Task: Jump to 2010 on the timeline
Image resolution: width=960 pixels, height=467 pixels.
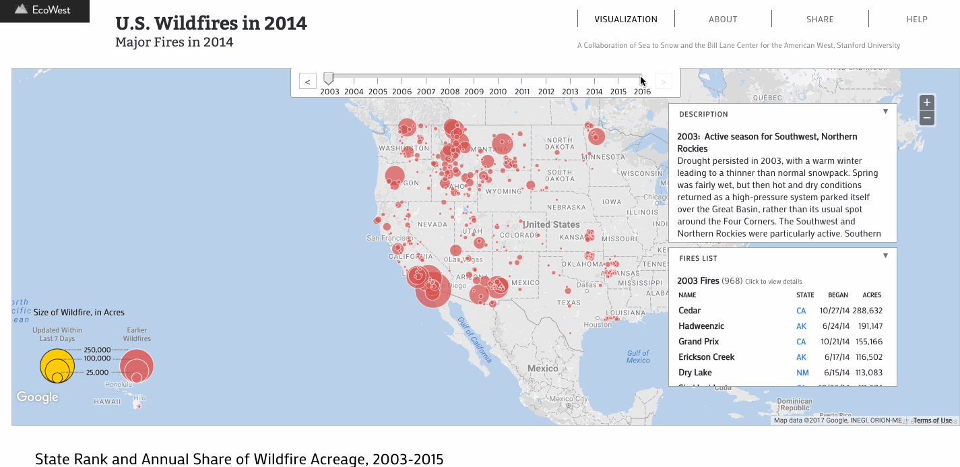Action: 498,92
